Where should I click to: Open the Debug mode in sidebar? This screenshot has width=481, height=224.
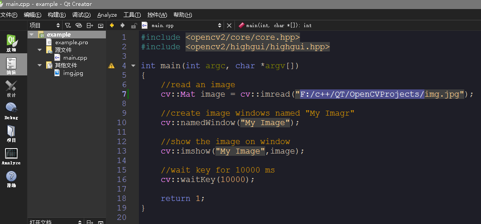(x=11, y=111)
